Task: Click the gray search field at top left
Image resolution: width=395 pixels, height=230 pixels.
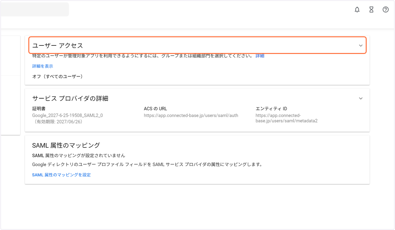Action: coord(35,10)
